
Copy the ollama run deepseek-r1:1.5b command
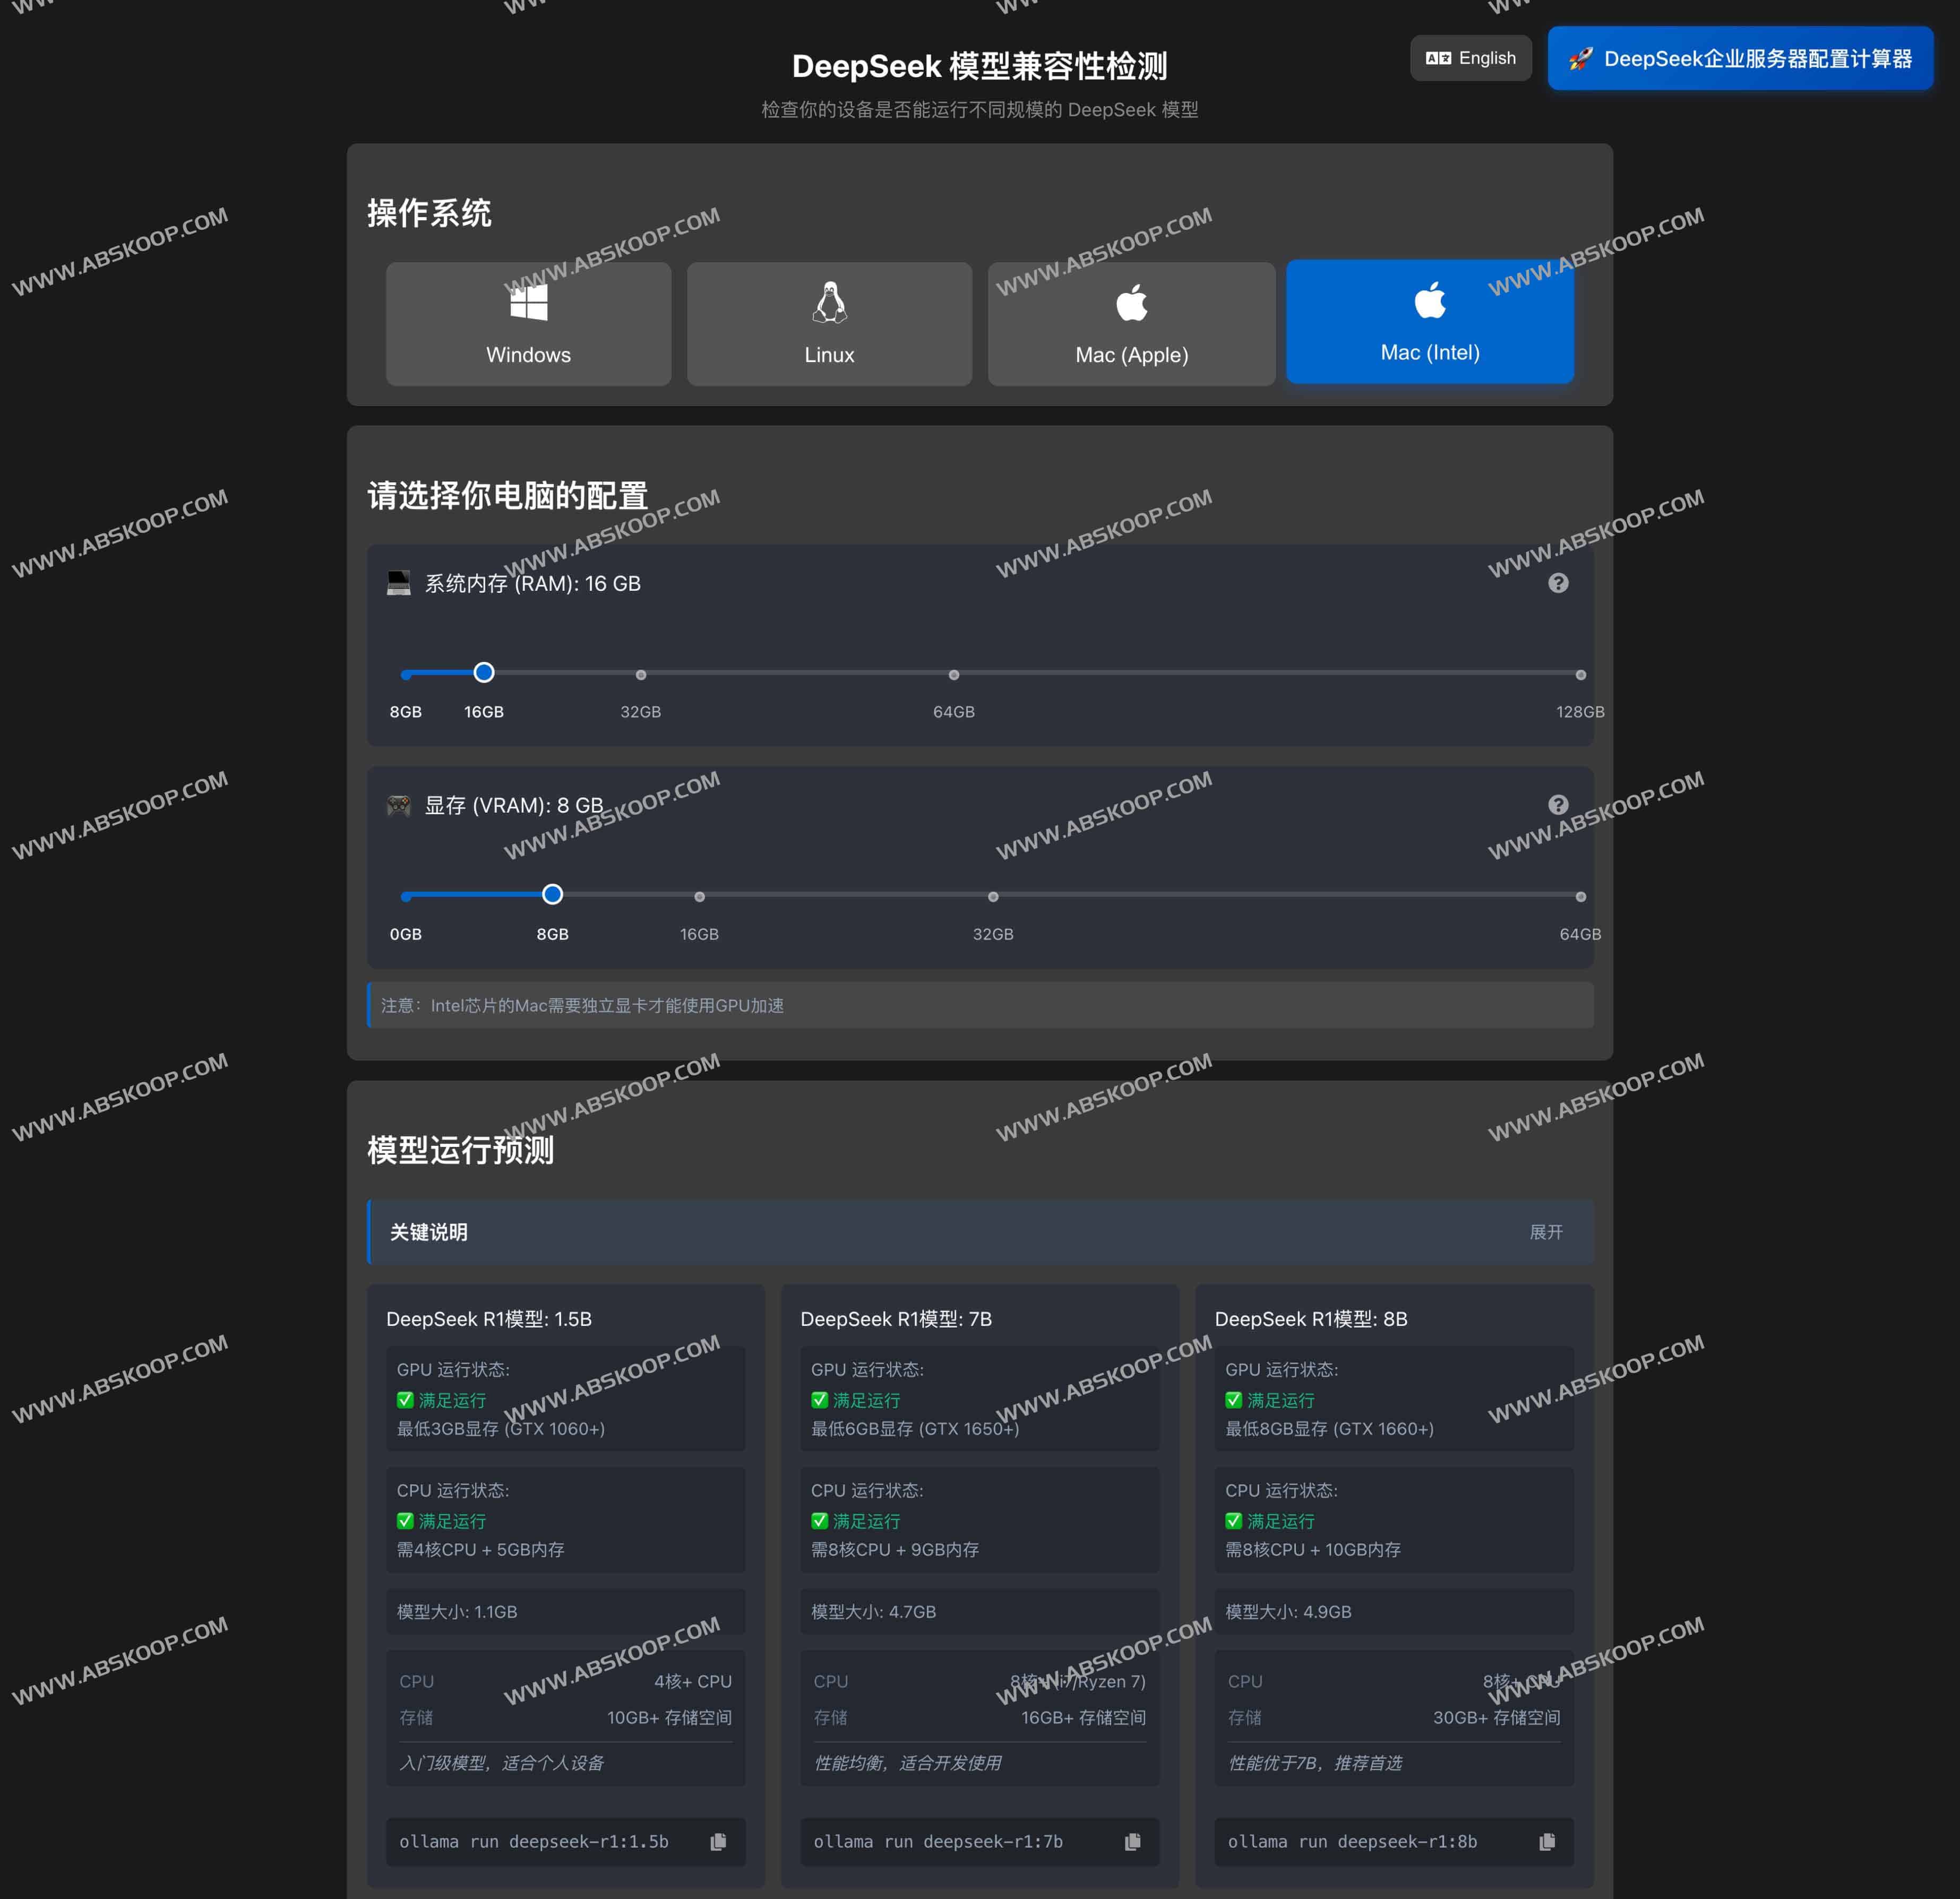(x=719, y=1841)
